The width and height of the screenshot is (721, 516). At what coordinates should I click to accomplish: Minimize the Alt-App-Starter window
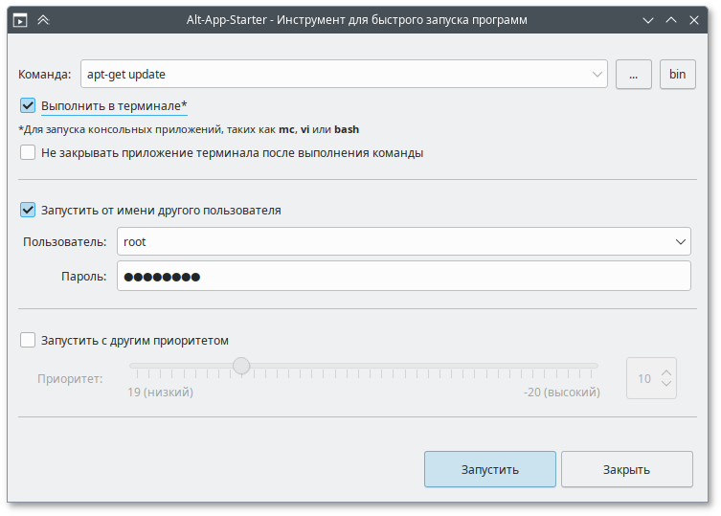649,19
